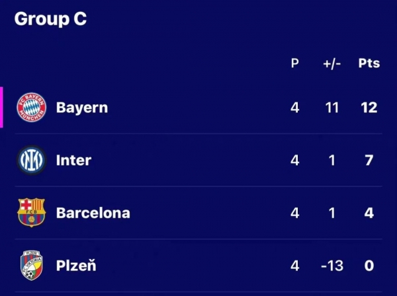Image resolution: width=397 pixels, height=296 pixels.
Task: Select Bayern's 12 points value
Action: (369, 108)
